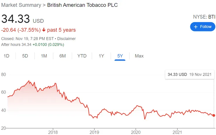Open the Disclaimer link
Screen dimensions: 216x135
point(67,38)
